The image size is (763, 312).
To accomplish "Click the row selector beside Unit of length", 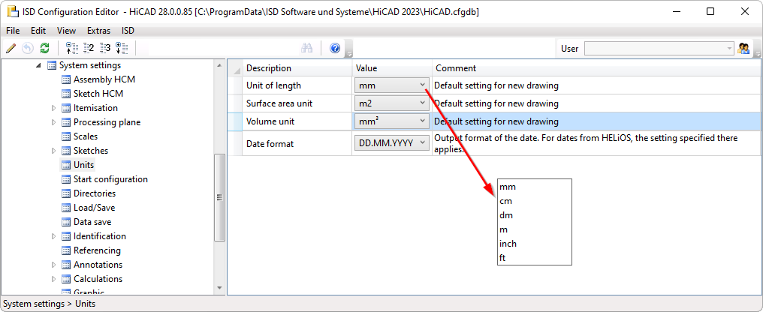I will (235, 85).
